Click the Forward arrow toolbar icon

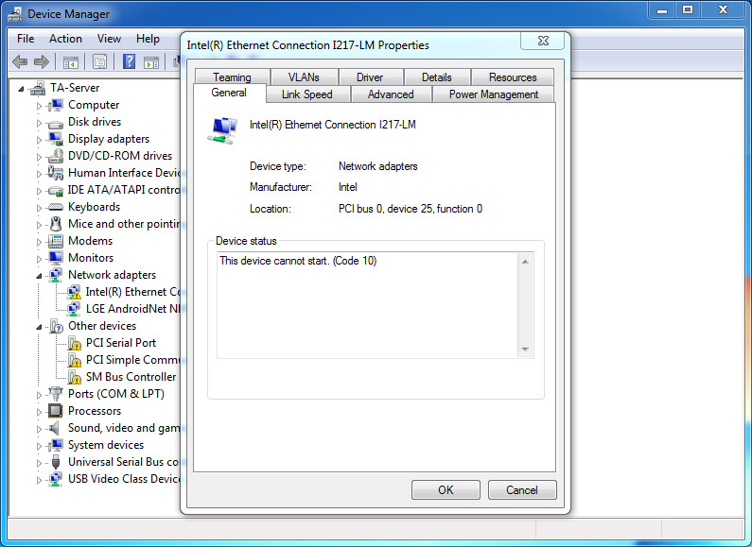(x=42, y=61)
